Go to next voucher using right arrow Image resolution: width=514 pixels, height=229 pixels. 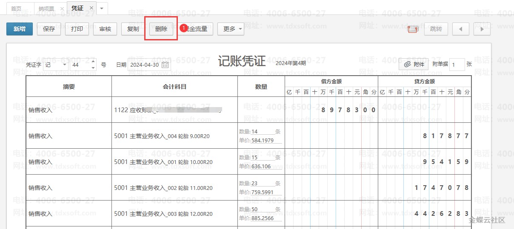(x=482, y=29)
